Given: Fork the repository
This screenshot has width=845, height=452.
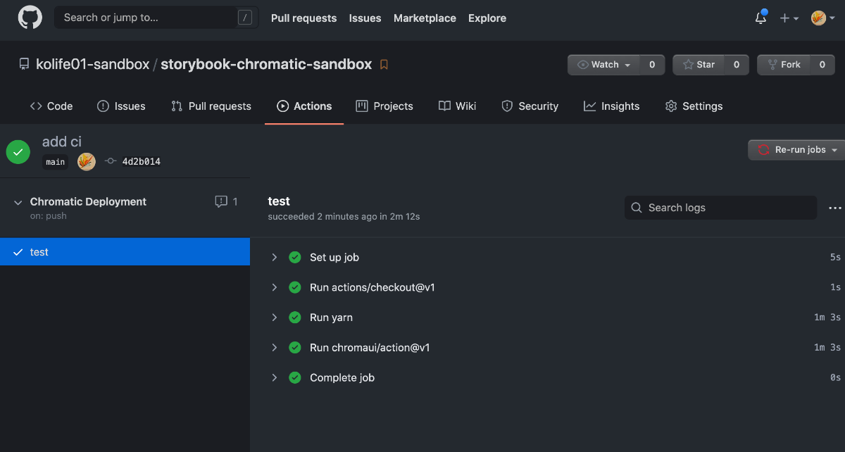Looking at the screenshot, I should [784, 65].
